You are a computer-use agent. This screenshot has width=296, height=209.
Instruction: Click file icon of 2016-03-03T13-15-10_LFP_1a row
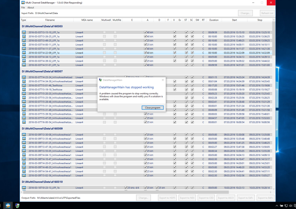24,32
